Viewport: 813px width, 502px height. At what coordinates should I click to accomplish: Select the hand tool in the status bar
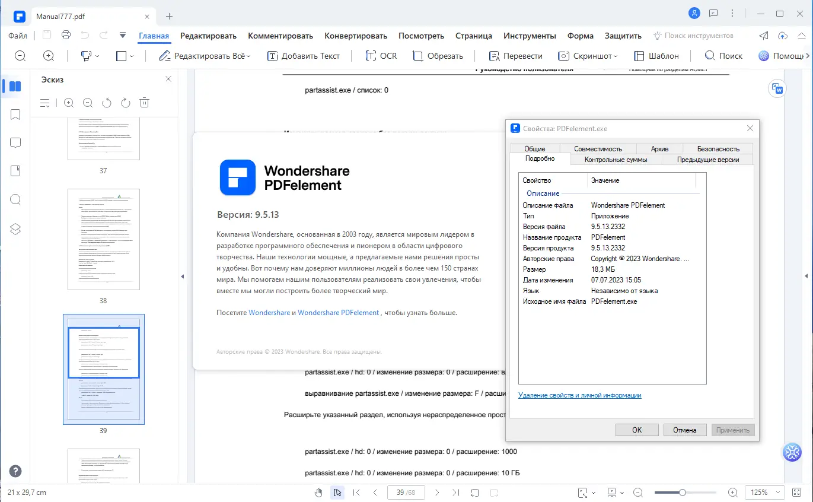[318, 493]
